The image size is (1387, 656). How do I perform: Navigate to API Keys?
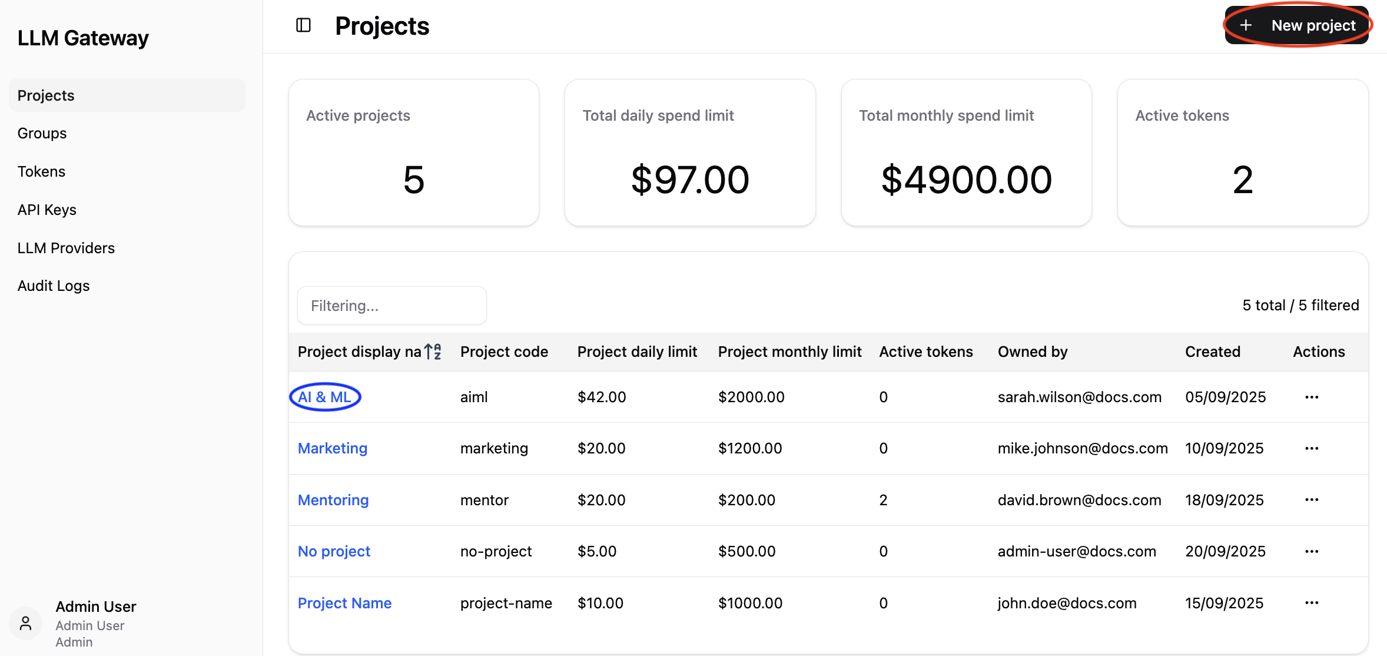[x=47, y=210]
